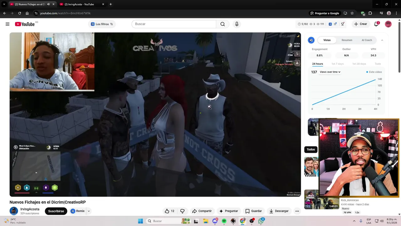Click the Crear create button

pos(360,24)
